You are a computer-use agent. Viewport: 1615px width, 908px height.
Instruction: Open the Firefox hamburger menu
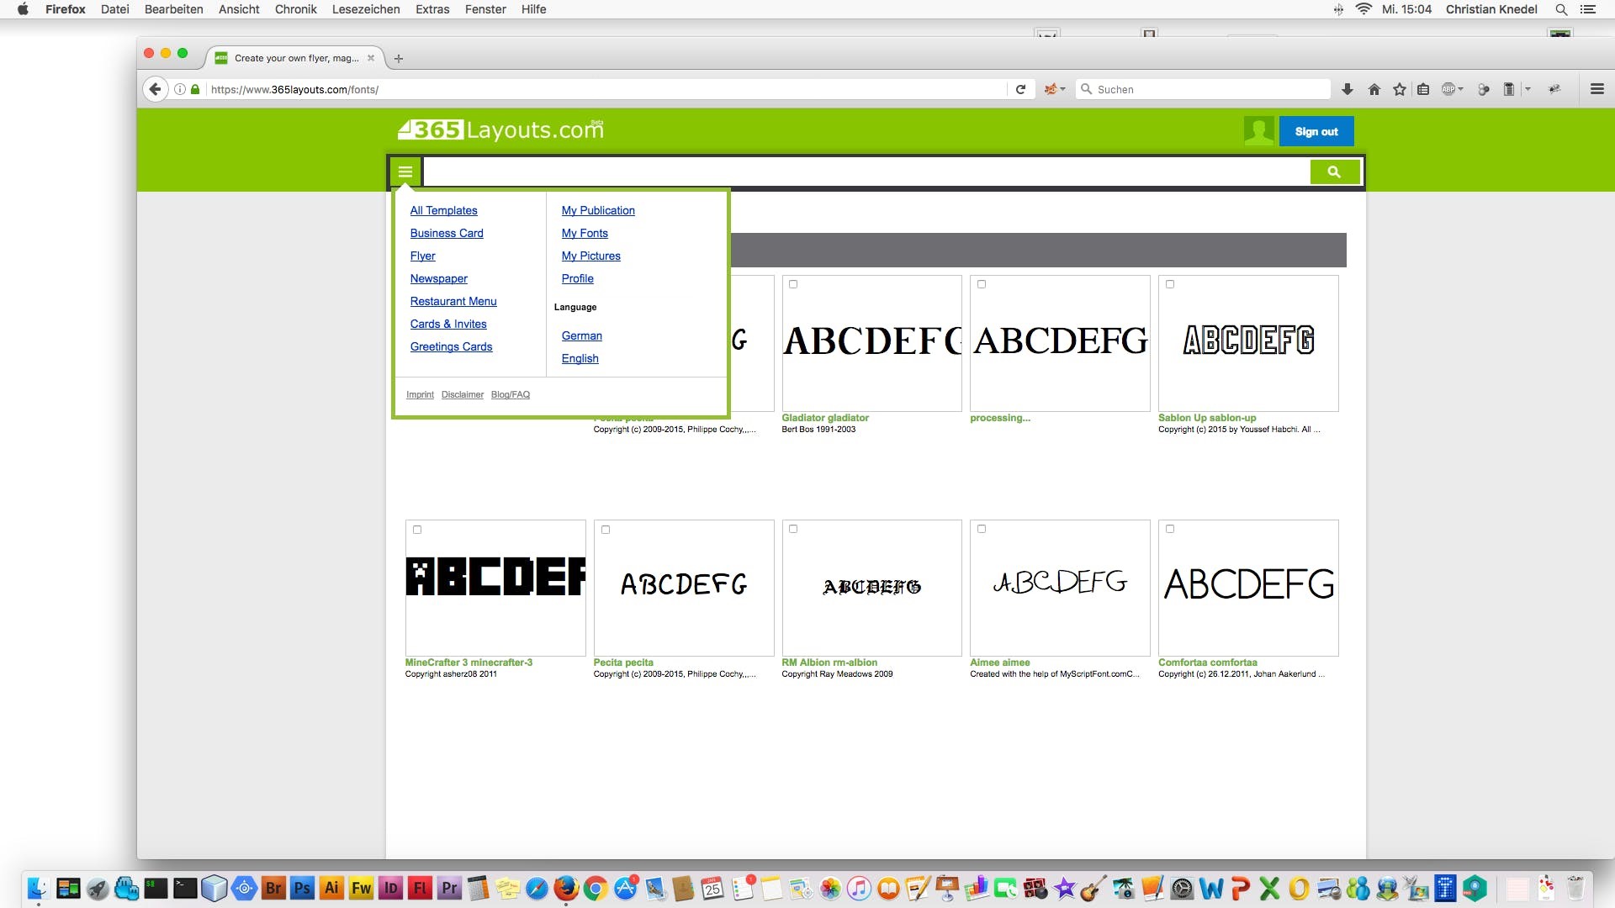(x=1596, y=89)
